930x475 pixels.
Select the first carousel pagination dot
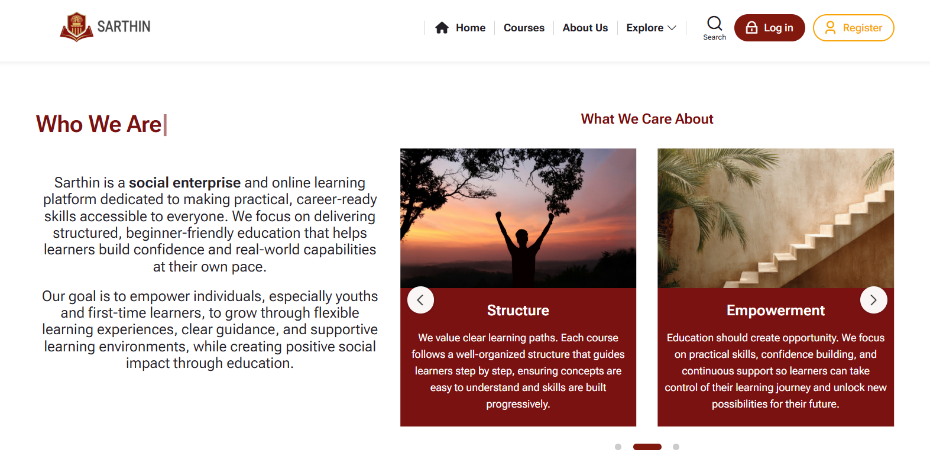tap(618, 447)
